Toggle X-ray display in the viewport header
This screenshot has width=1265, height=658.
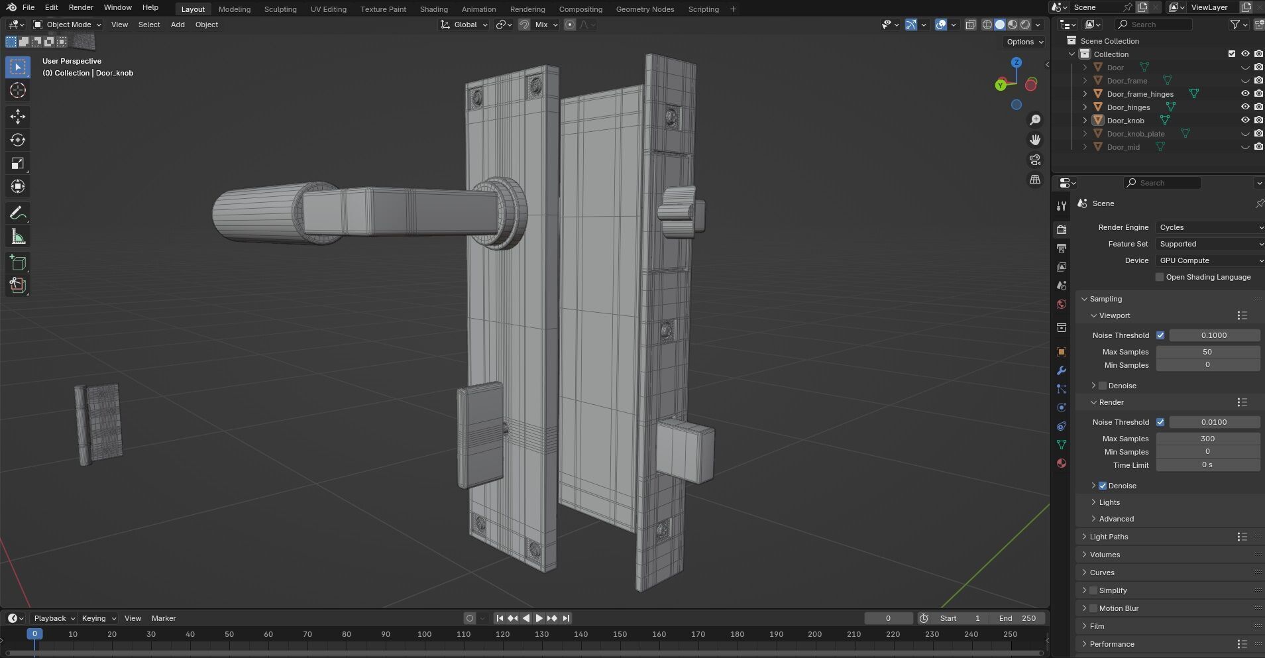tap(970, 25)
